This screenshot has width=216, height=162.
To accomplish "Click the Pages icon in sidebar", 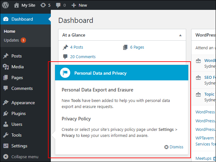I will tap(6, 78).
